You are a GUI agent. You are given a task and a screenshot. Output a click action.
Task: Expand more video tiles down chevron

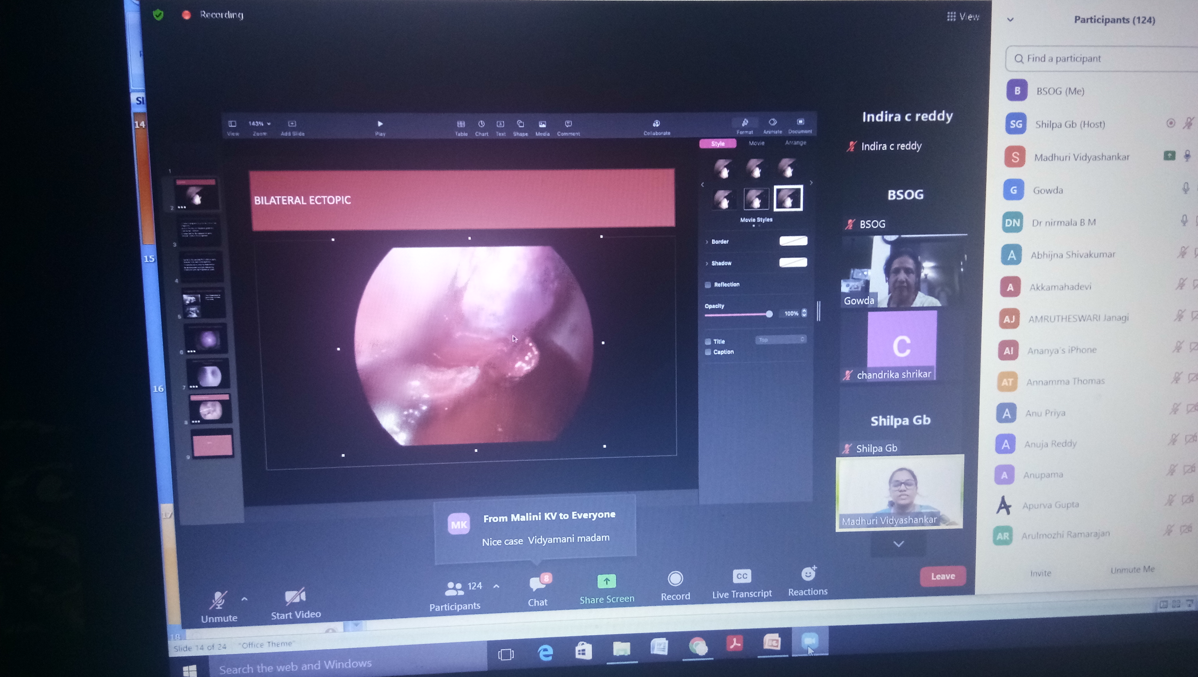coord(898,543)
